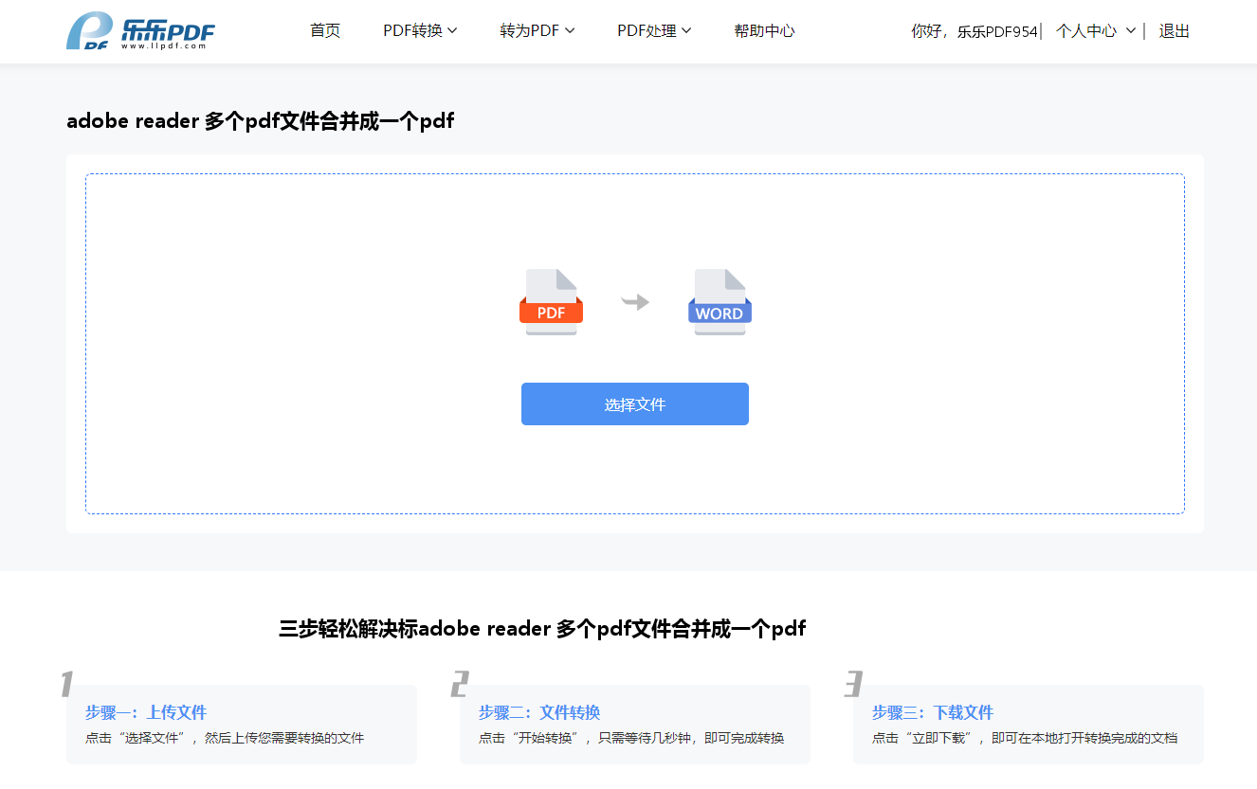The width and height of the screenshot is (1257, 789).
Task: Click the 点击“开始转换” step description
Action: tap(631, 738)
